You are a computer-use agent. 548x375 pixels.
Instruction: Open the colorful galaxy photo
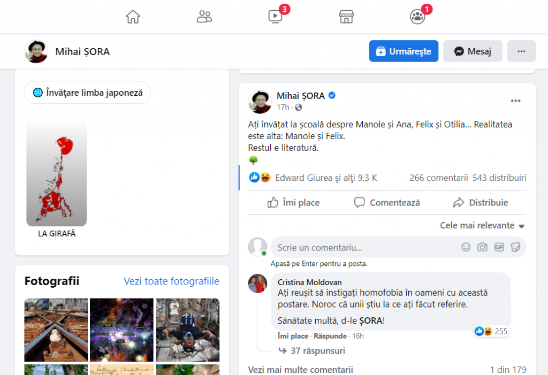coord(121,330)
